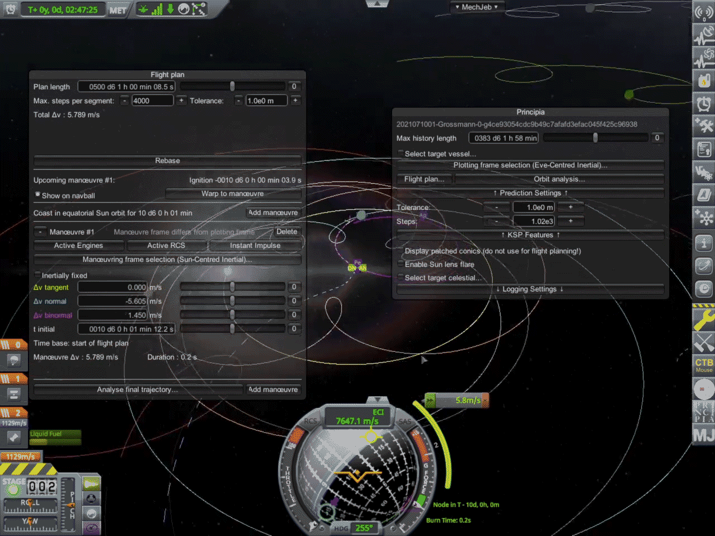Screen dimensions: 715x536
Task: Click the snowflake icon in the right toolbar
Action: 704,219
